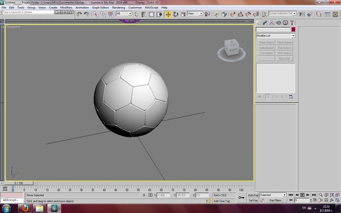This screenshot has height=213, width=341.
Task: Switch to the Display command panel tab
Action: click(x=285, y=23)
